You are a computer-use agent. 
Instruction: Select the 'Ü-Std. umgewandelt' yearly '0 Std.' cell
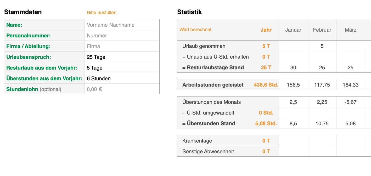(x=266, y=113)
